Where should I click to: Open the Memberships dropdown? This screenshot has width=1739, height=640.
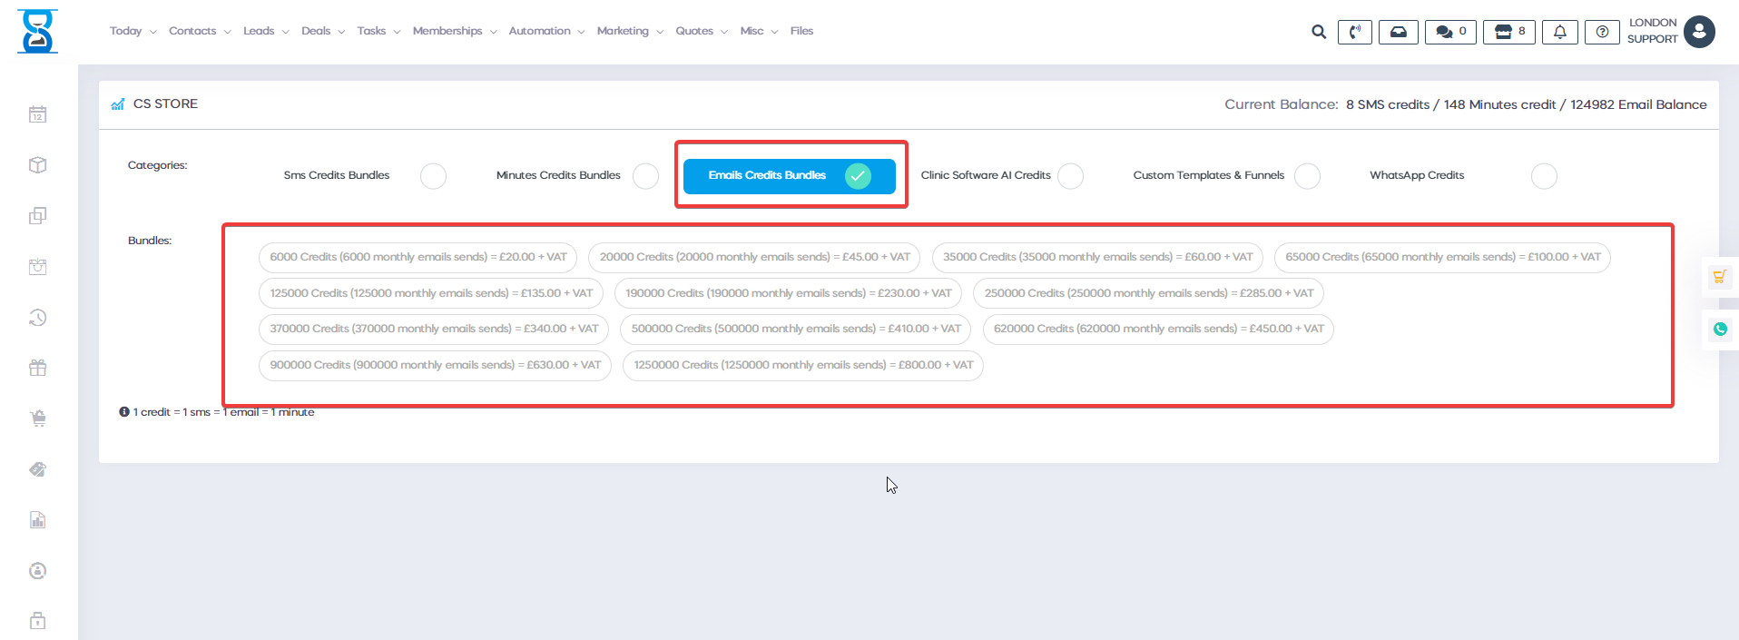(454, 31)
